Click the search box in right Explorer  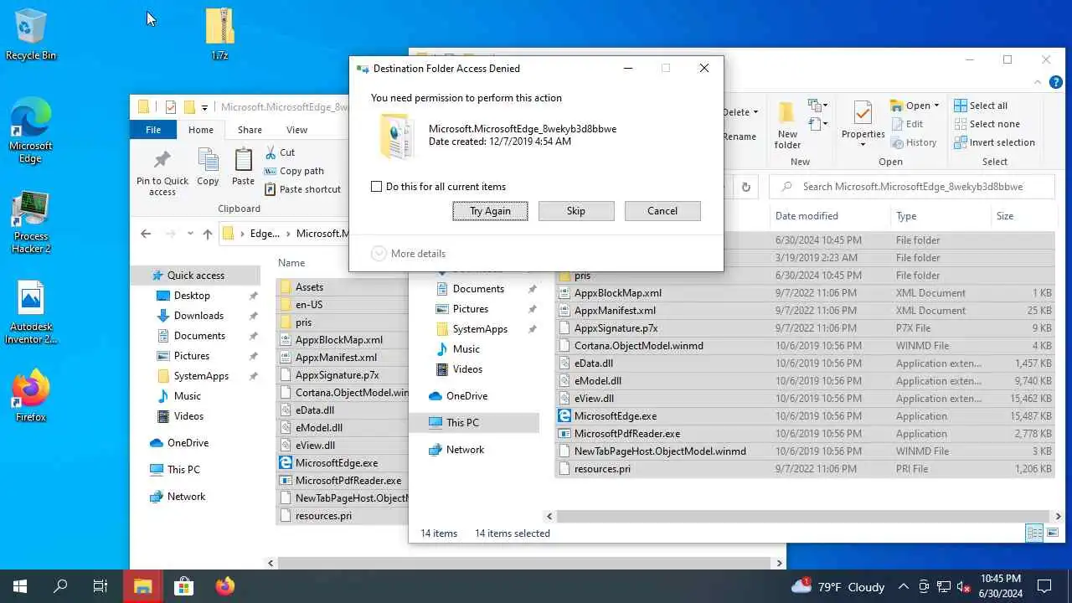click(x=912, y=187)
